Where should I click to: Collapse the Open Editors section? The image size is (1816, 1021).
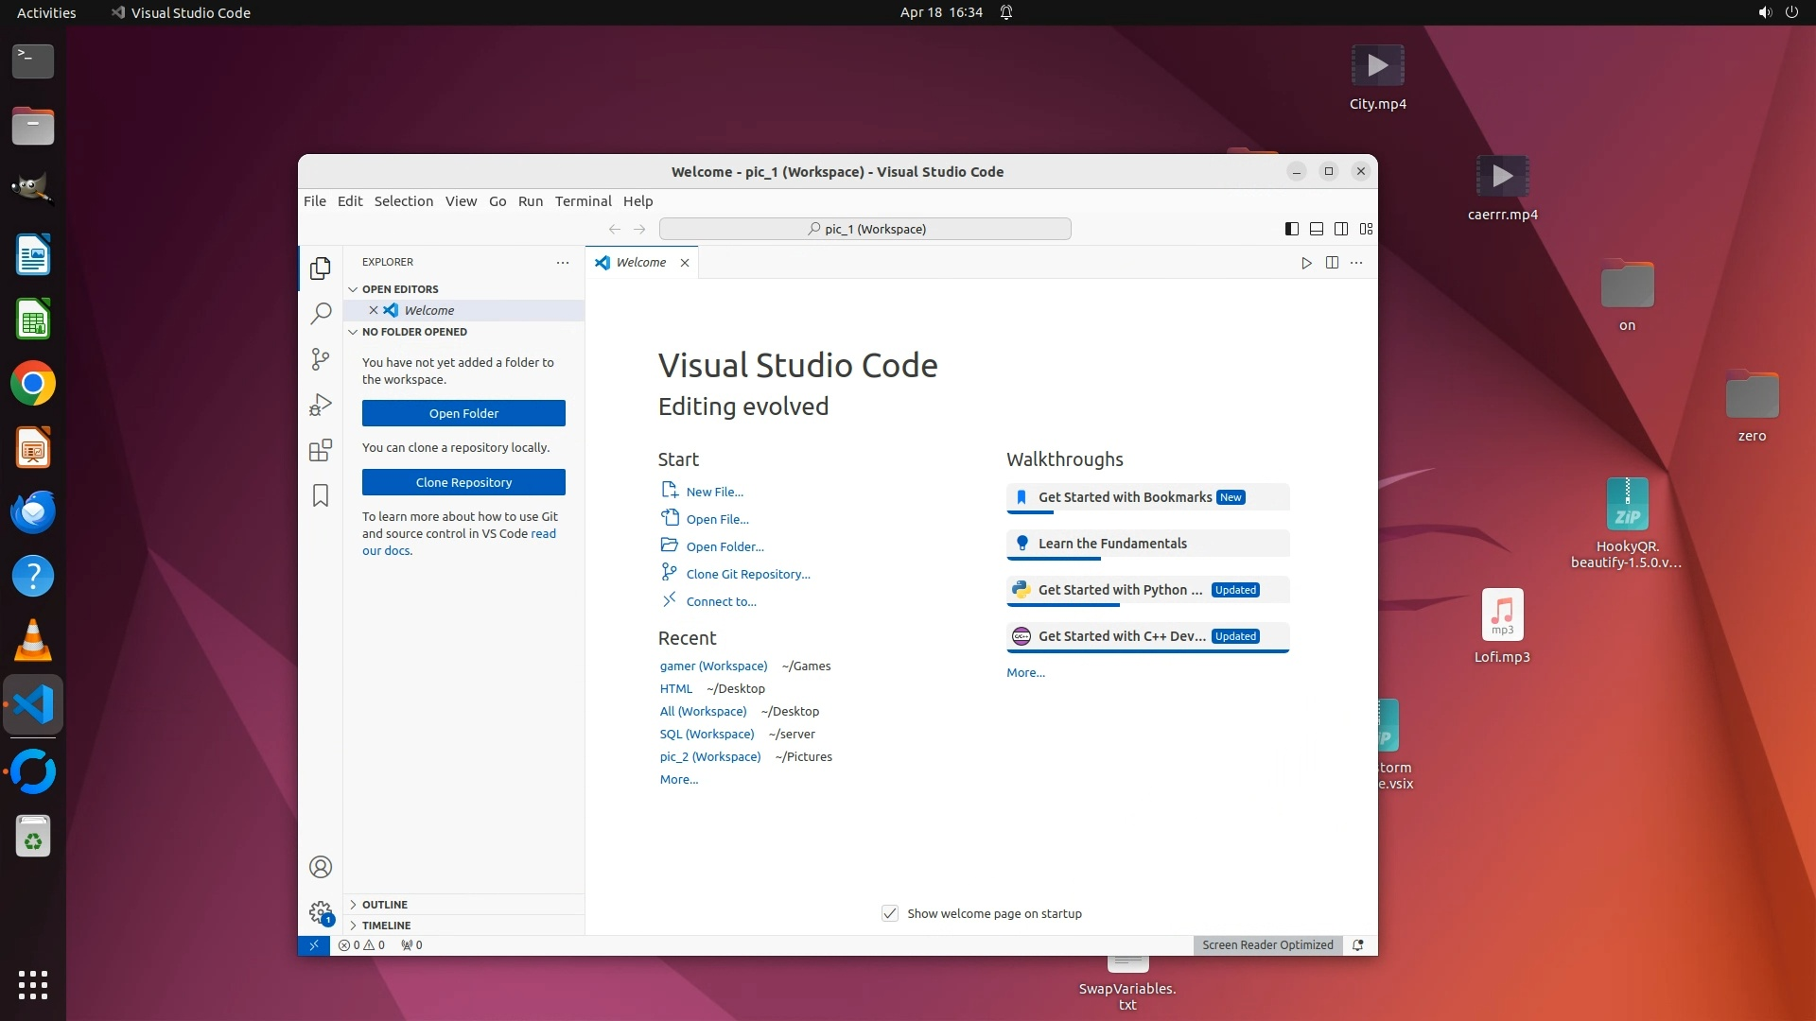point(399,289)
